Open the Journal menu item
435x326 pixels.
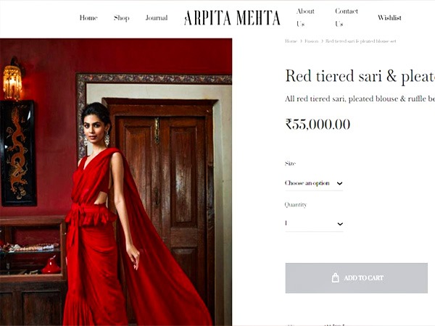point(157,17)
